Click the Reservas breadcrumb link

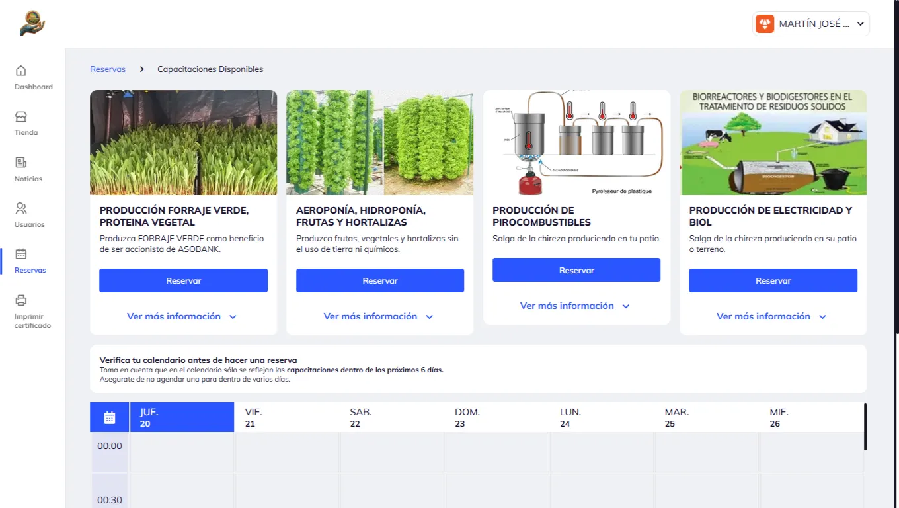coord(108,69)
